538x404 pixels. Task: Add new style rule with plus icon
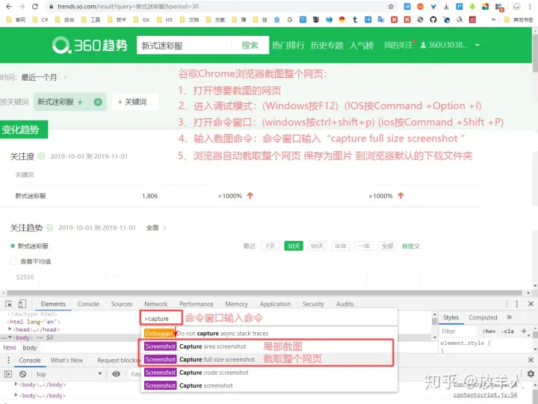pyautogui.click(x=524, y=331)
